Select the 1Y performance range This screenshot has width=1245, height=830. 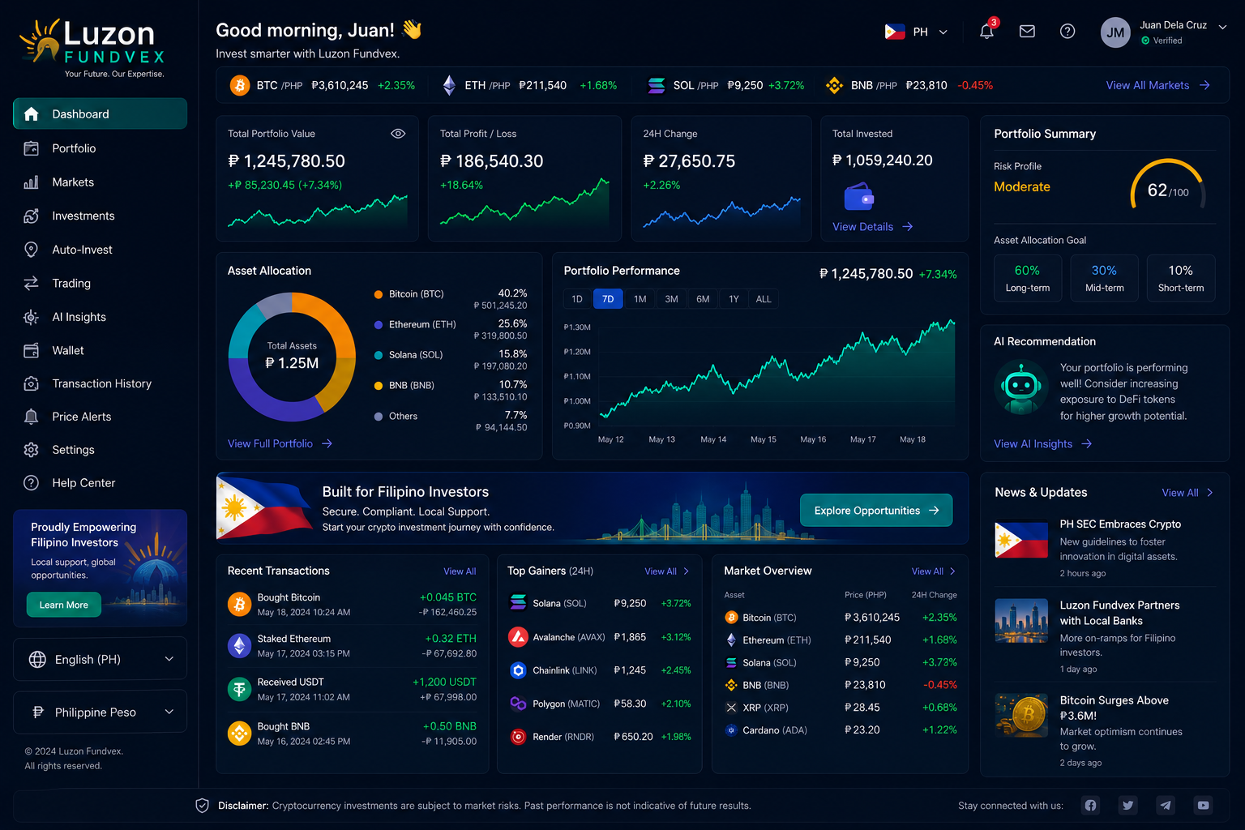(734, 299)
